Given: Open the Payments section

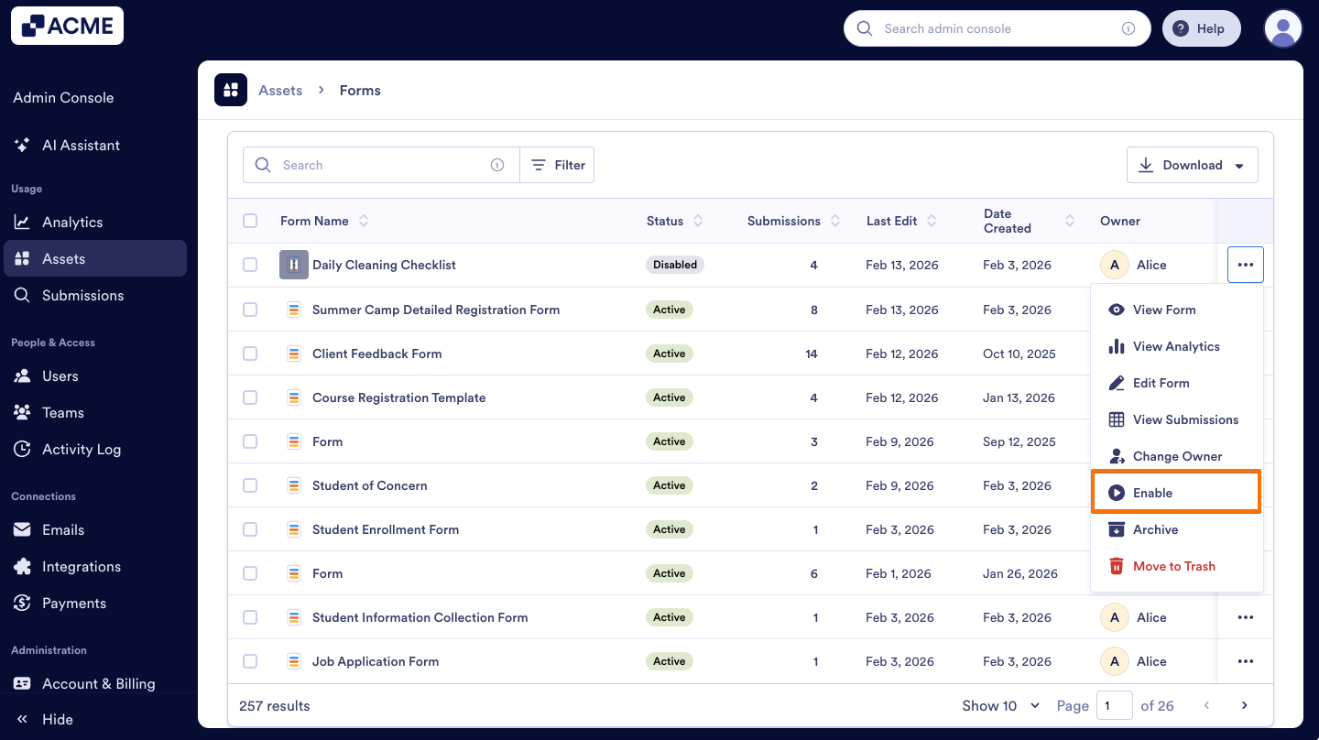Looking at the screenshot, I should tap(74, 603).
